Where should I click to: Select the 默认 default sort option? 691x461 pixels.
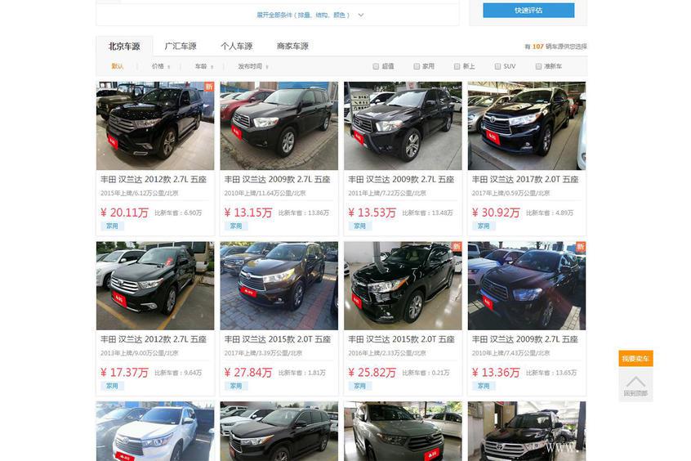click(x=118, y=66)
